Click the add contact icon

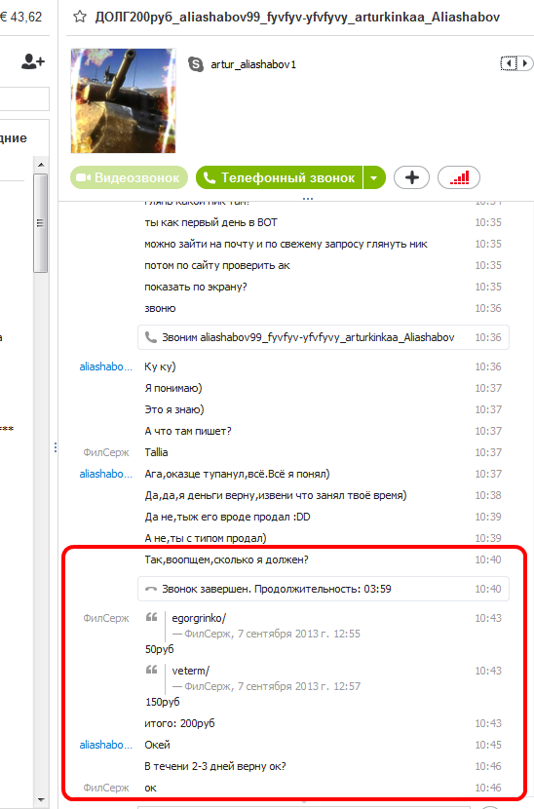click(x=33, y=62)
